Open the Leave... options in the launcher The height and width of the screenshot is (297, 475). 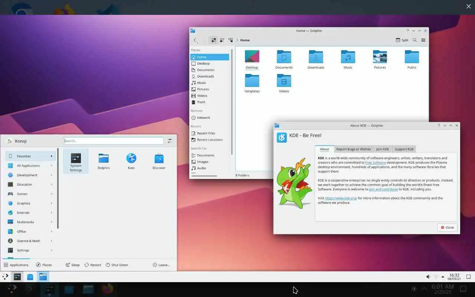(x=161, y=265)
